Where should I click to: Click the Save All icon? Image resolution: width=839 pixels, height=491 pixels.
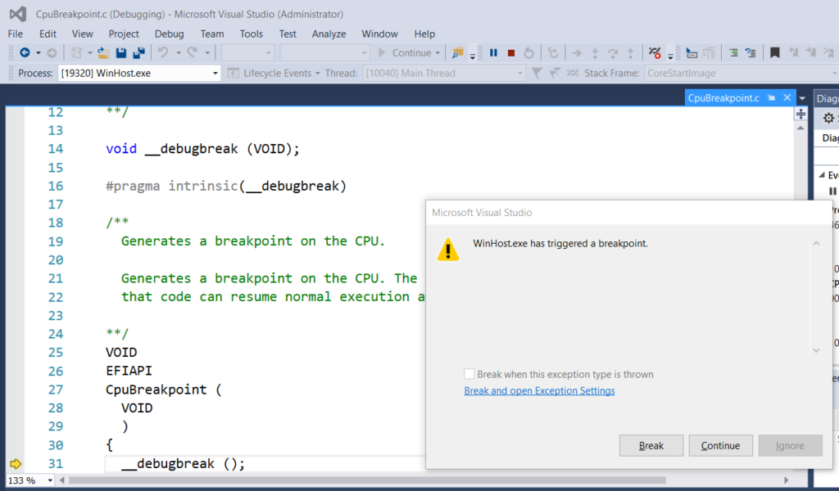[139, 52]
